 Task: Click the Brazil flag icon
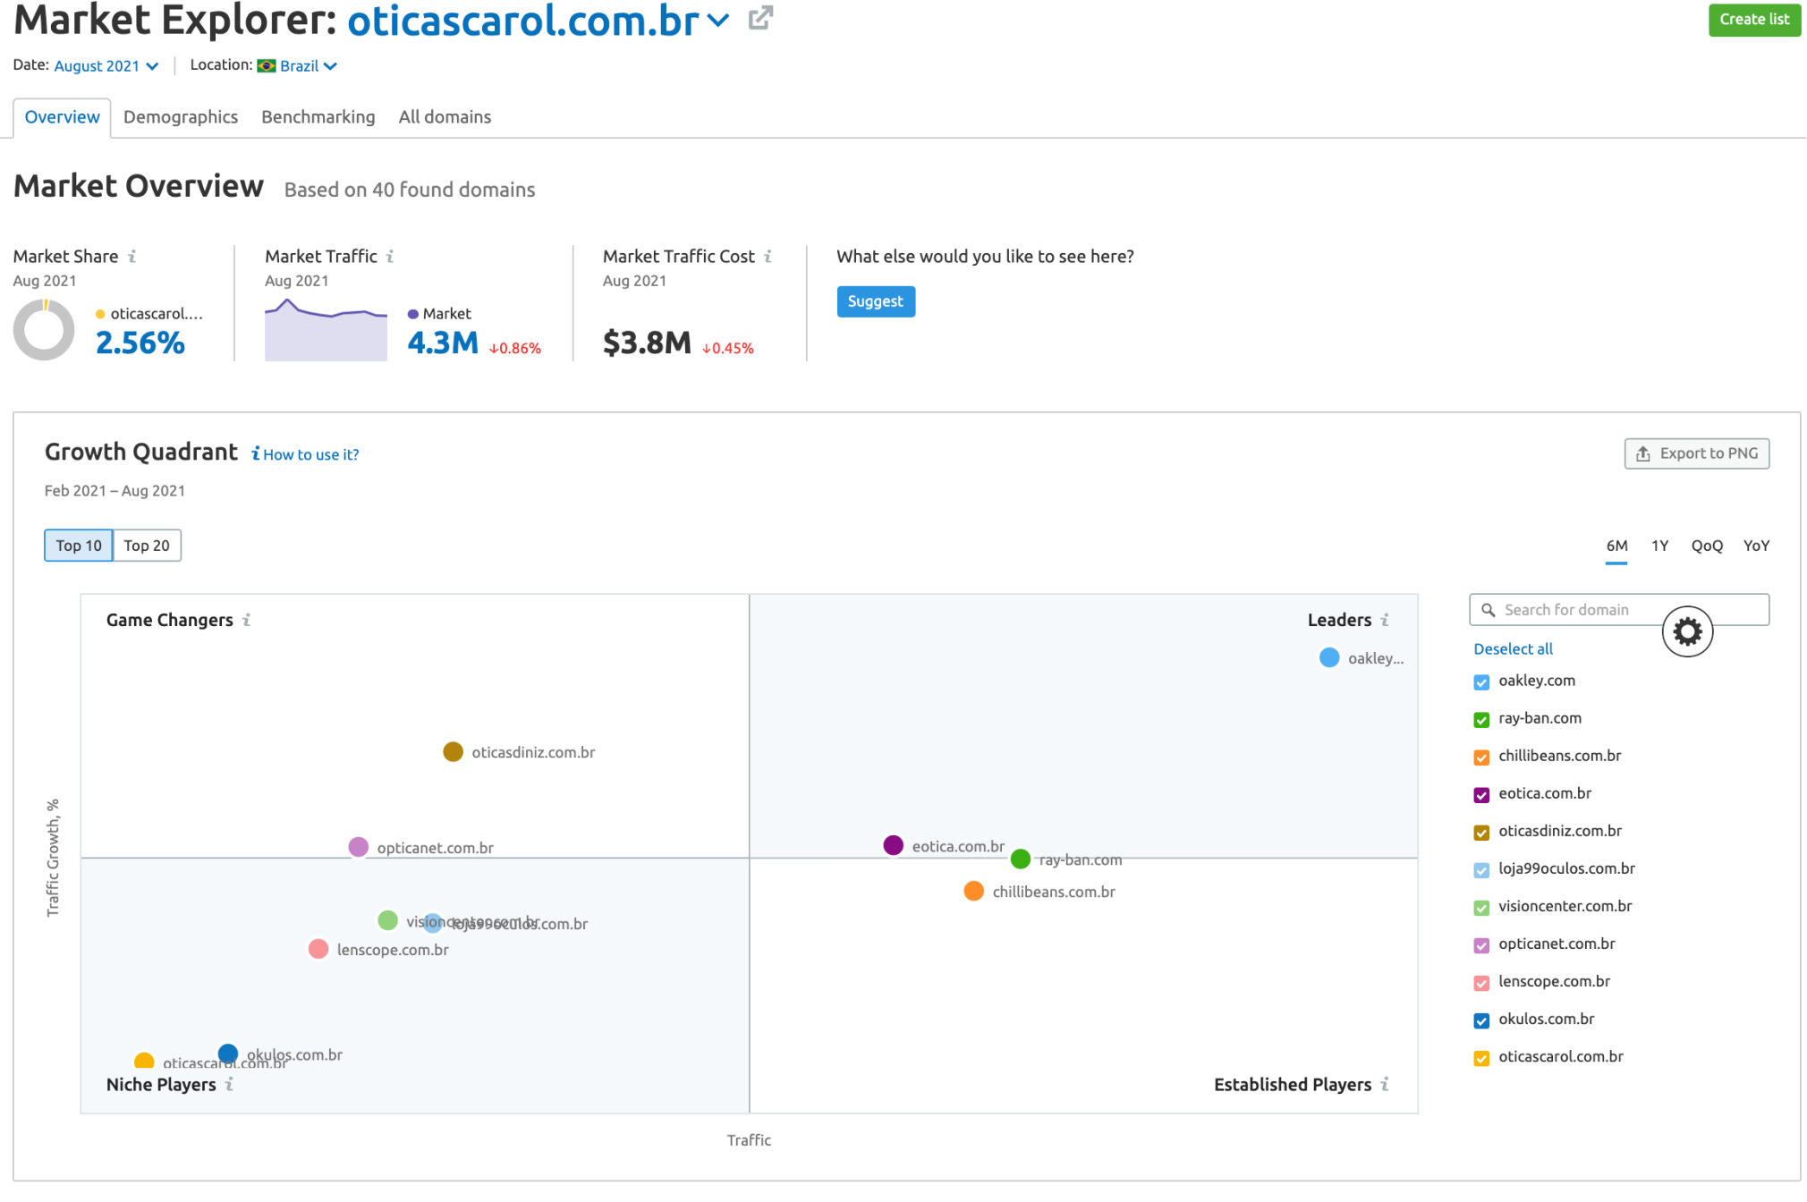[267, 65]
